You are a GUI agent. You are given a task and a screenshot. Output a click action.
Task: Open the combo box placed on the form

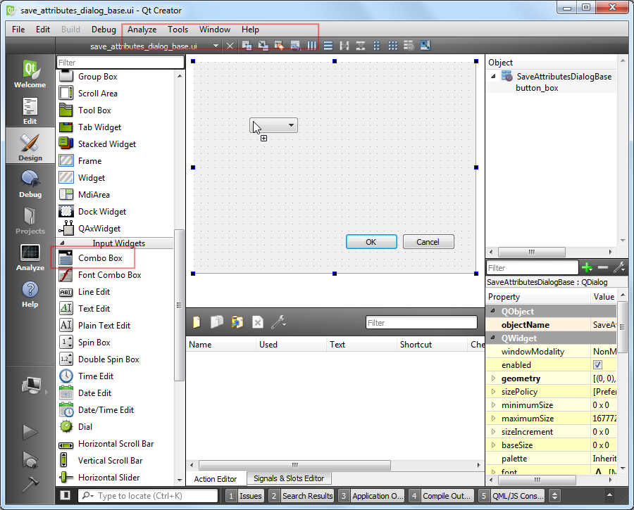coord(274,125)
